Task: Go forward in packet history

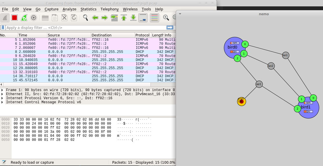Action: [105, 18]
